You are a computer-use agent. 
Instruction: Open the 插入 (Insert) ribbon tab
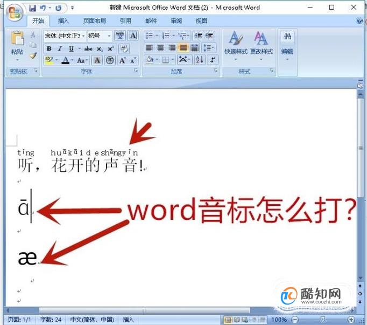point(63,21)
